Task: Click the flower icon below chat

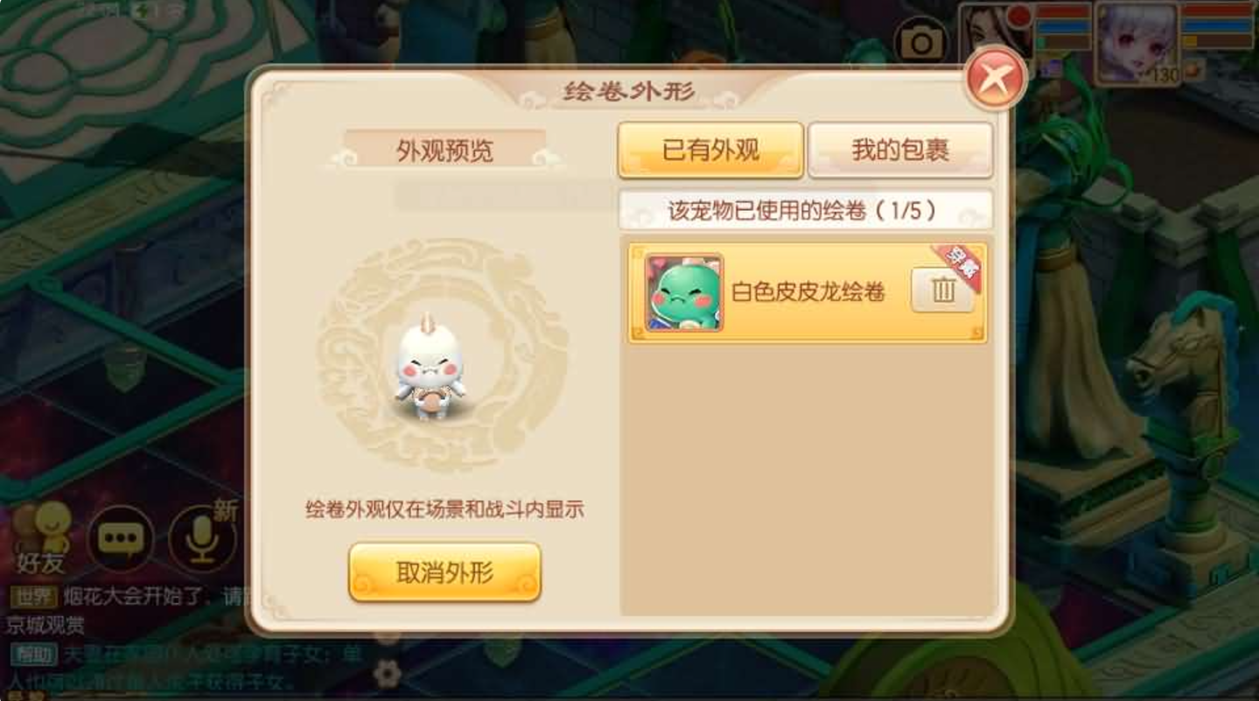Action: (x=387, y=672)
